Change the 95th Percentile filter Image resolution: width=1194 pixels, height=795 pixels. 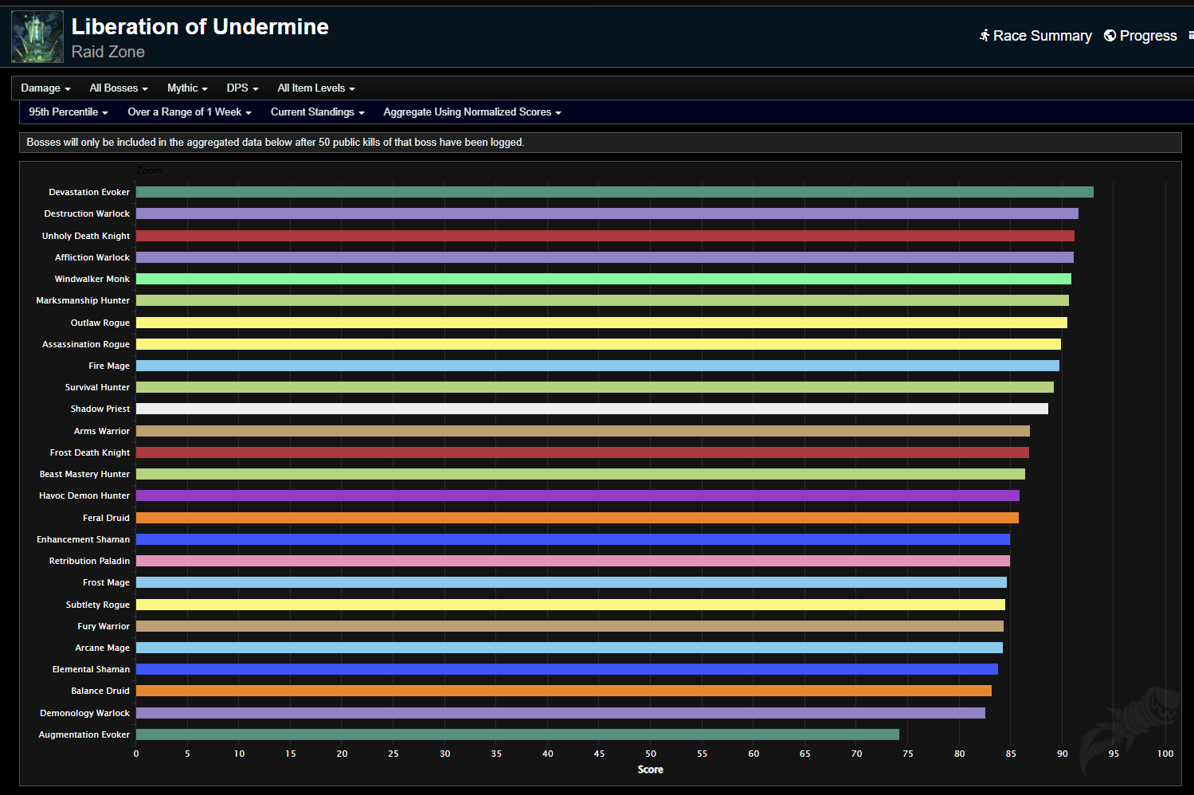click(x=68, y=112)
